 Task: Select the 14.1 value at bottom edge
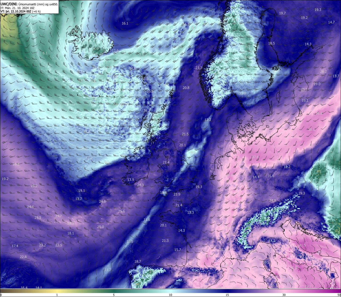point(39,287)
